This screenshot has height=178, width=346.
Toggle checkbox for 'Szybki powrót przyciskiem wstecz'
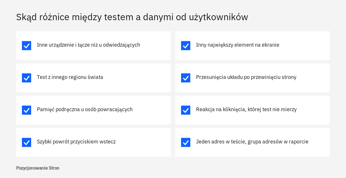point(27,142)
